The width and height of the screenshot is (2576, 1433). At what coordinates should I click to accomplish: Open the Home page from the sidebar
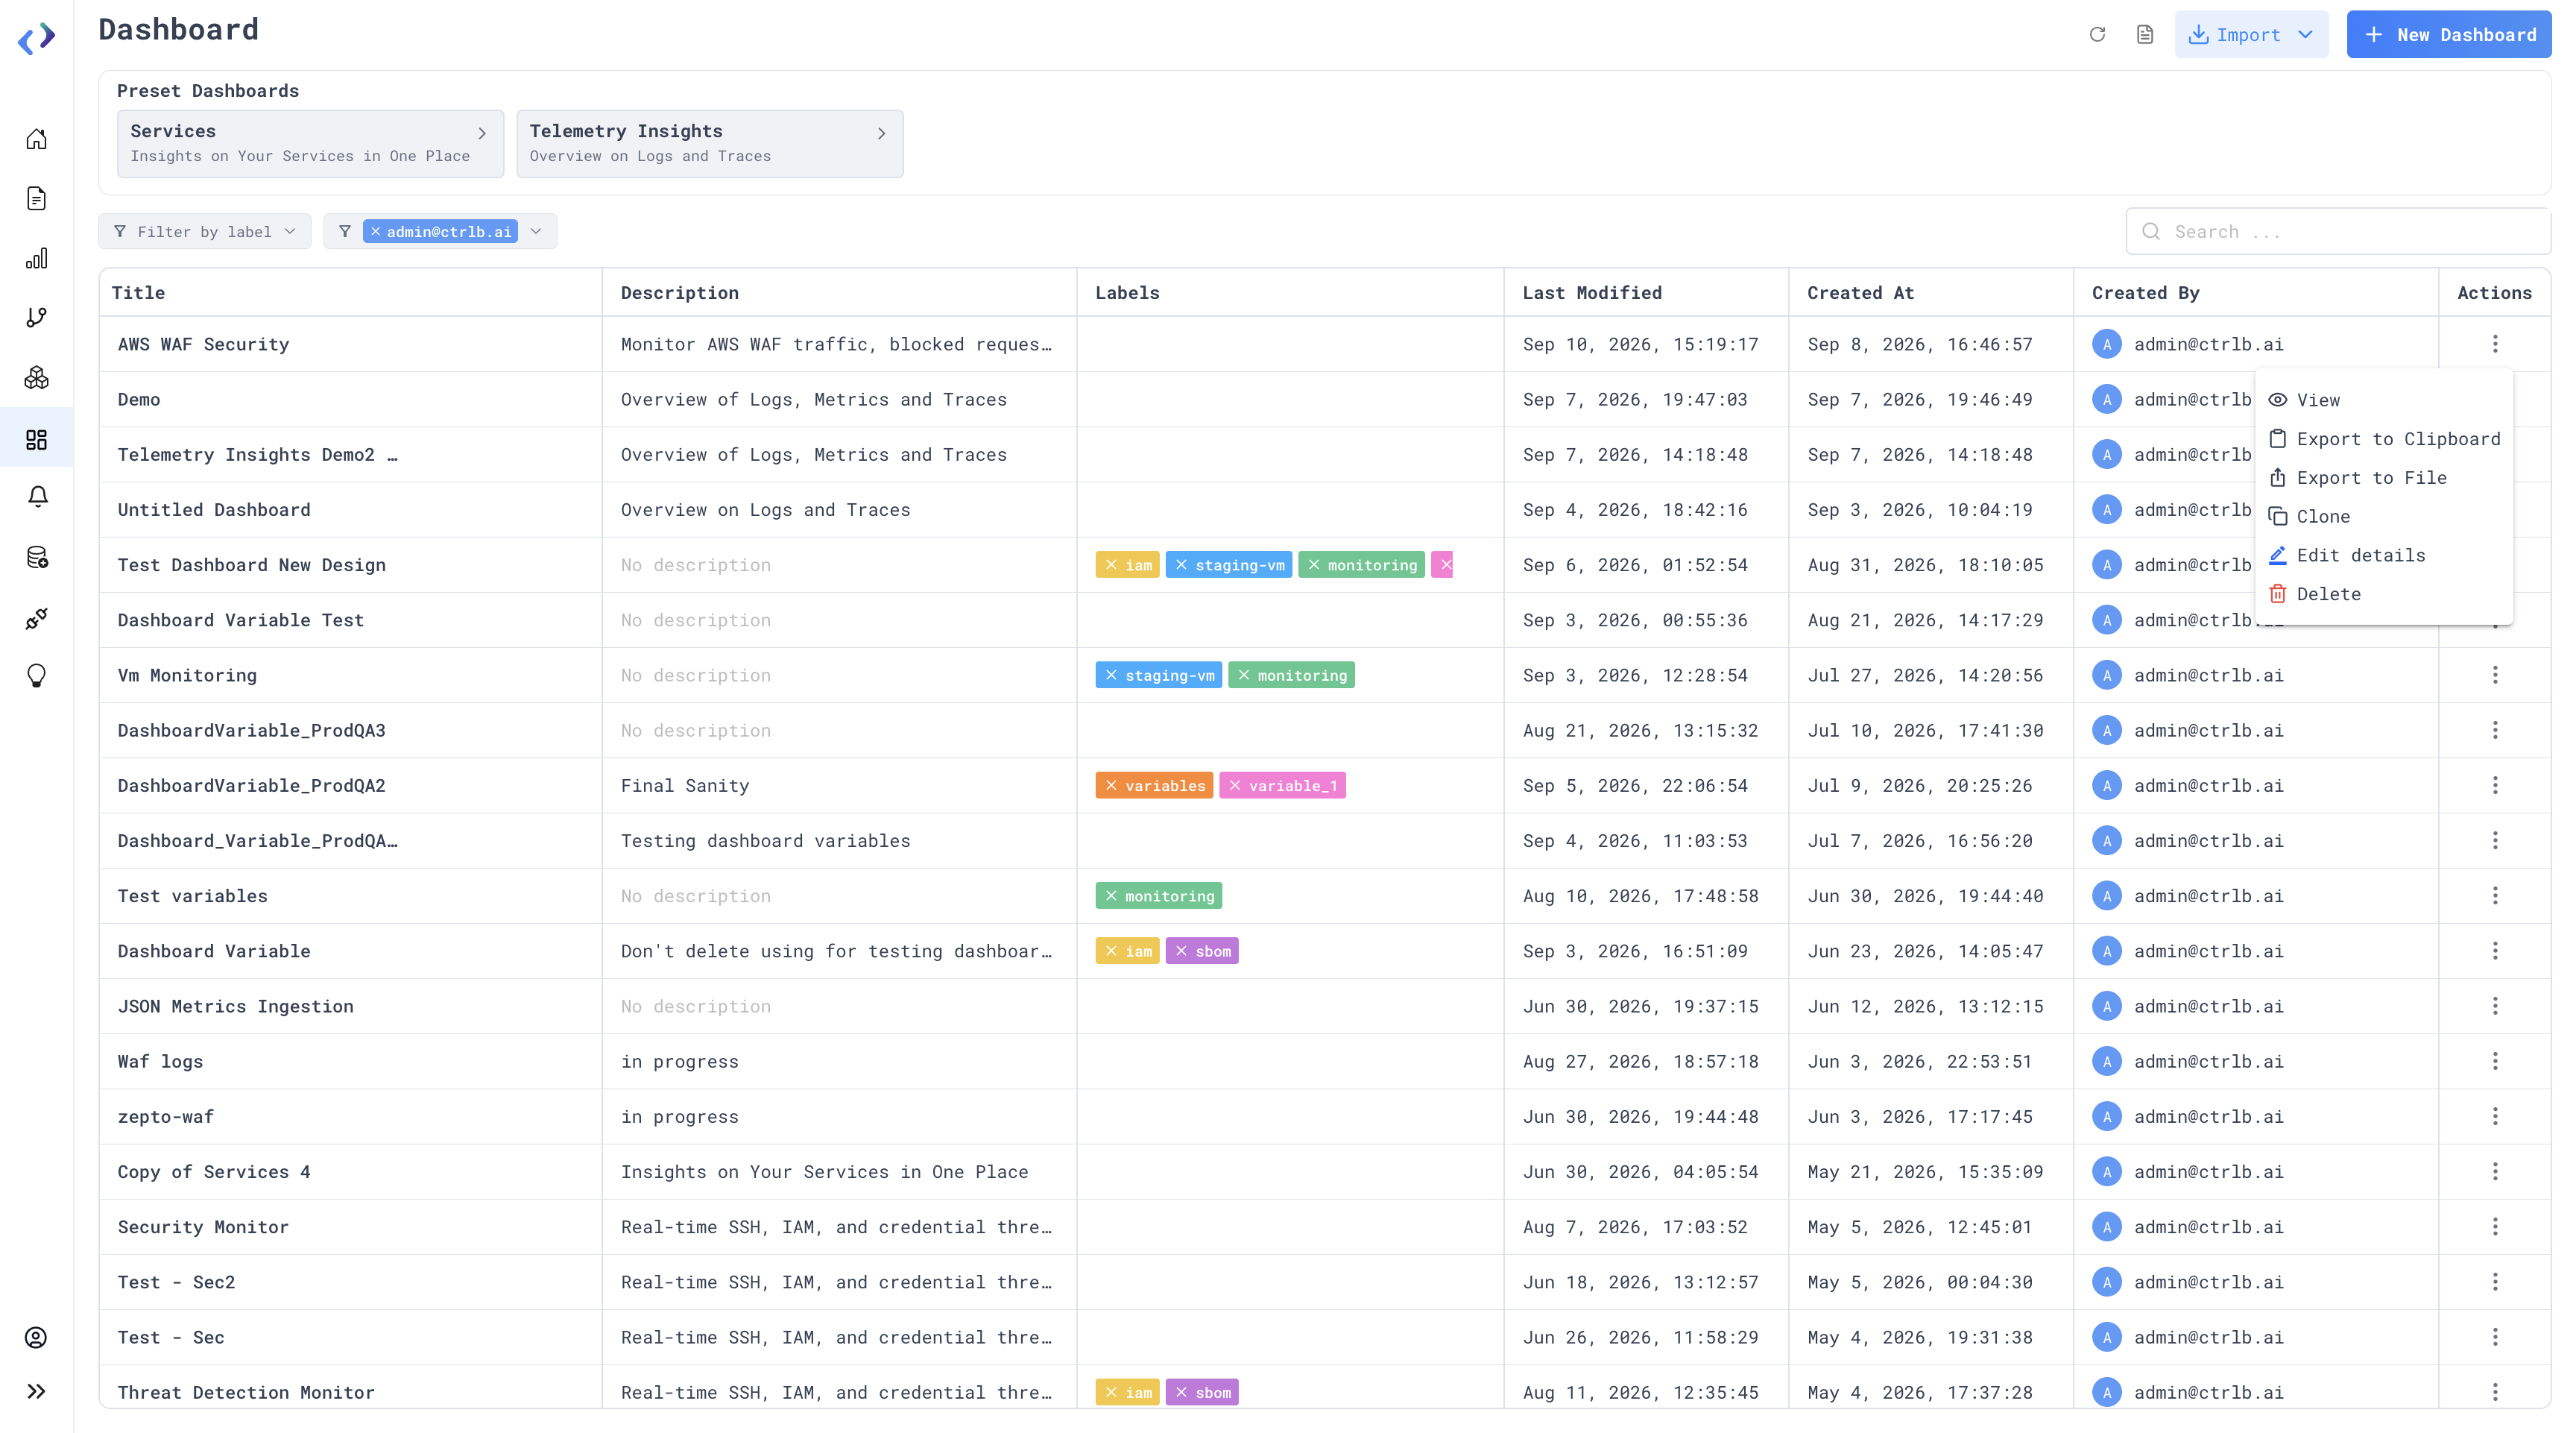pos(37,139)
